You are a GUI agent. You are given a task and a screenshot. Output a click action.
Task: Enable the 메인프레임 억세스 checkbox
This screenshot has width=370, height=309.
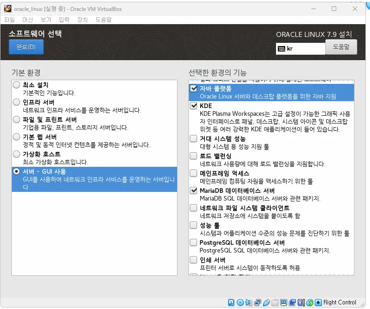tap(193, 173)
